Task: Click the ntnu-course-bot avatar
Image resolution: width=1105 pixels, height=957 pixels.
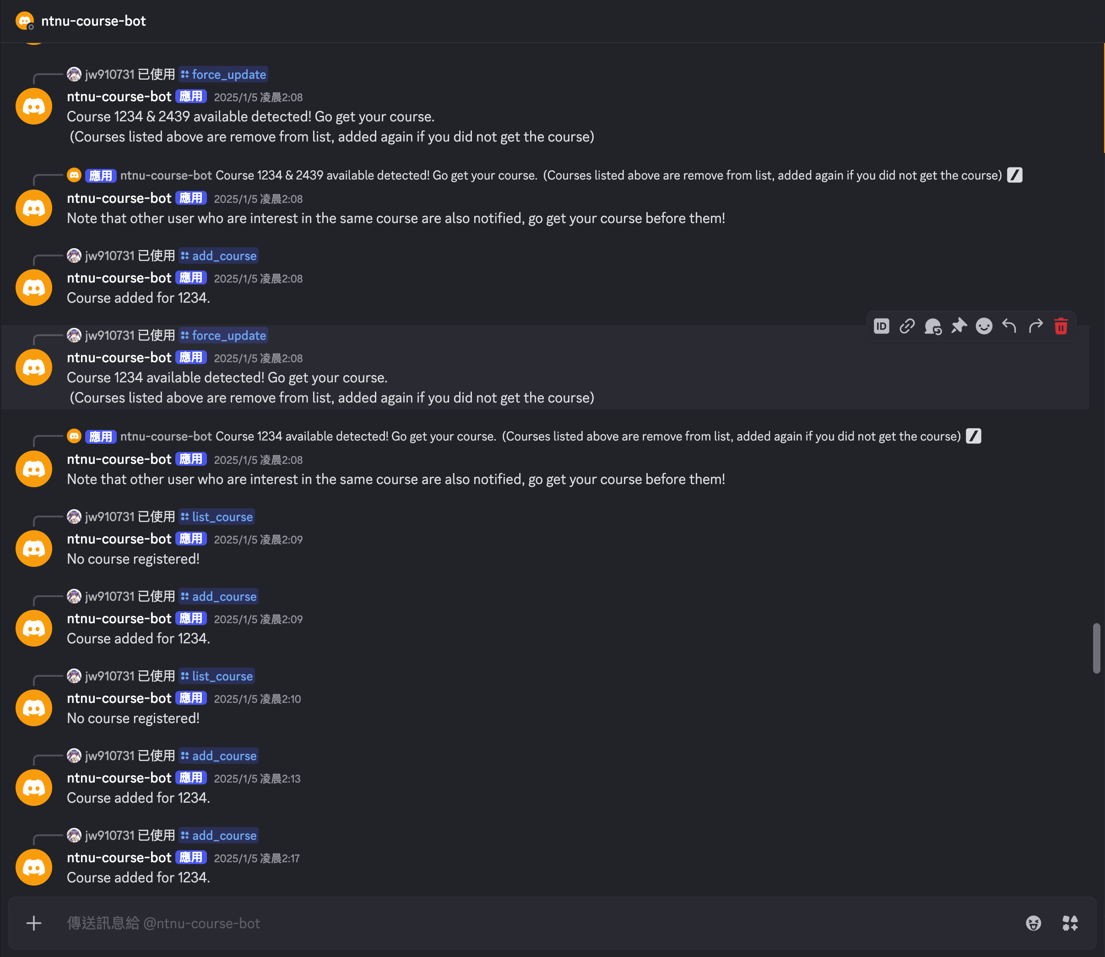Action: point(33,367)
